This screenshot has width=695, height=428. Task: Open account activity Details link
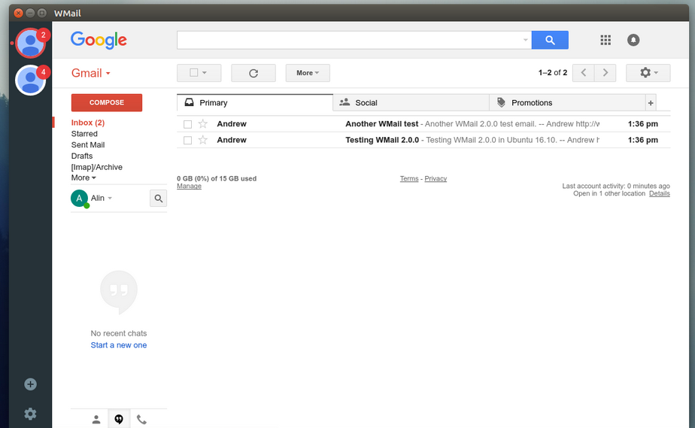click(660, 193)
